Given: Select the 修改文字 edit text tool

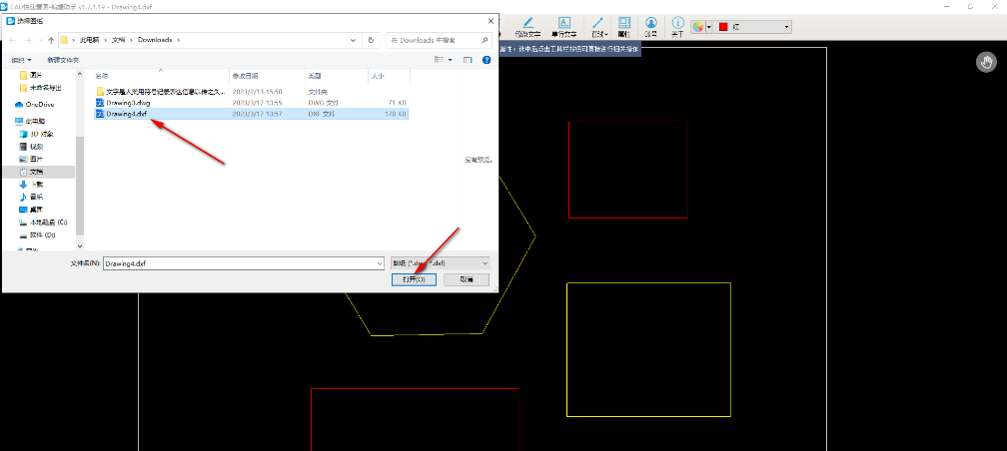Looking at the screenshot, I should click(526, 26).
